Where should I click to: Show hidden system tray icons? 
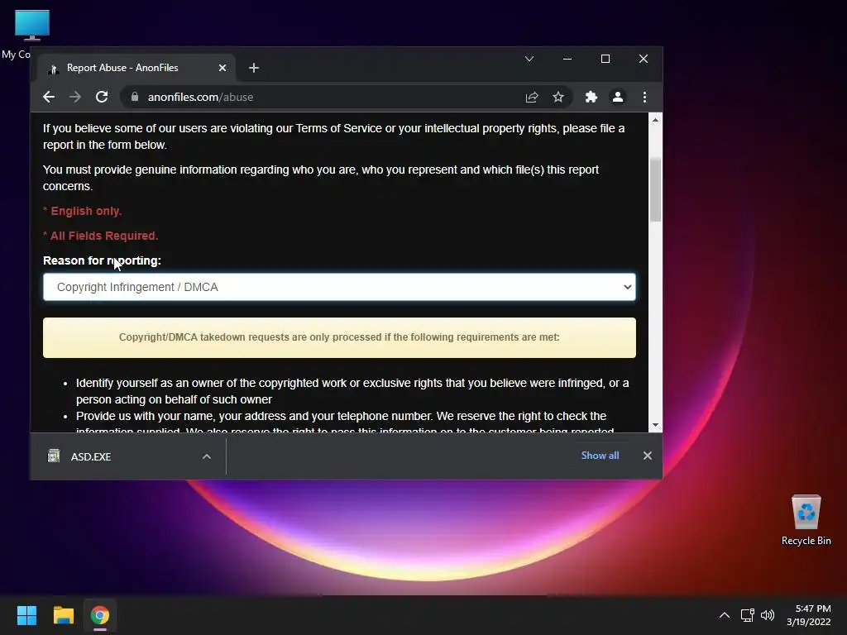click(x=725, y=615)
